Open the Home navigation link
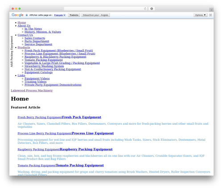Image resolution: width=223 pixels, height=189 pixels. pos(22,22)
